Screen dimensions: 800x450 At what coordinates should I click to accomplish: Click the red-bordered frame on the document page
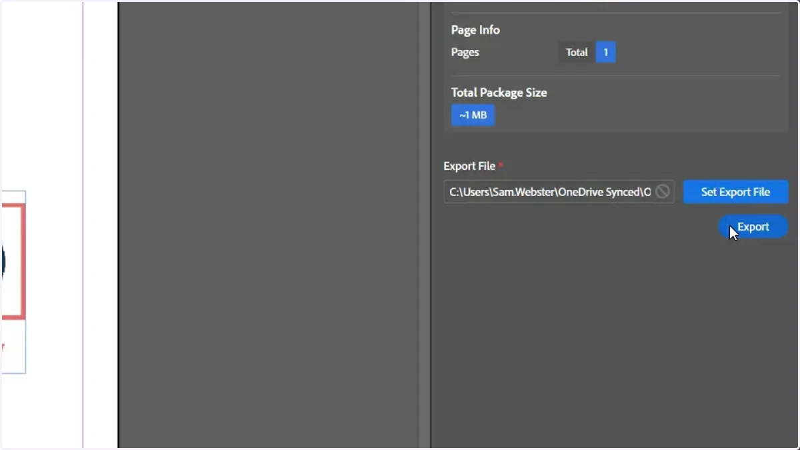[13, 261]
